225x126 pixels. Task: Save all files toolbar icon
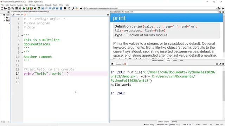pyautogui.click(x=13, y=8)
